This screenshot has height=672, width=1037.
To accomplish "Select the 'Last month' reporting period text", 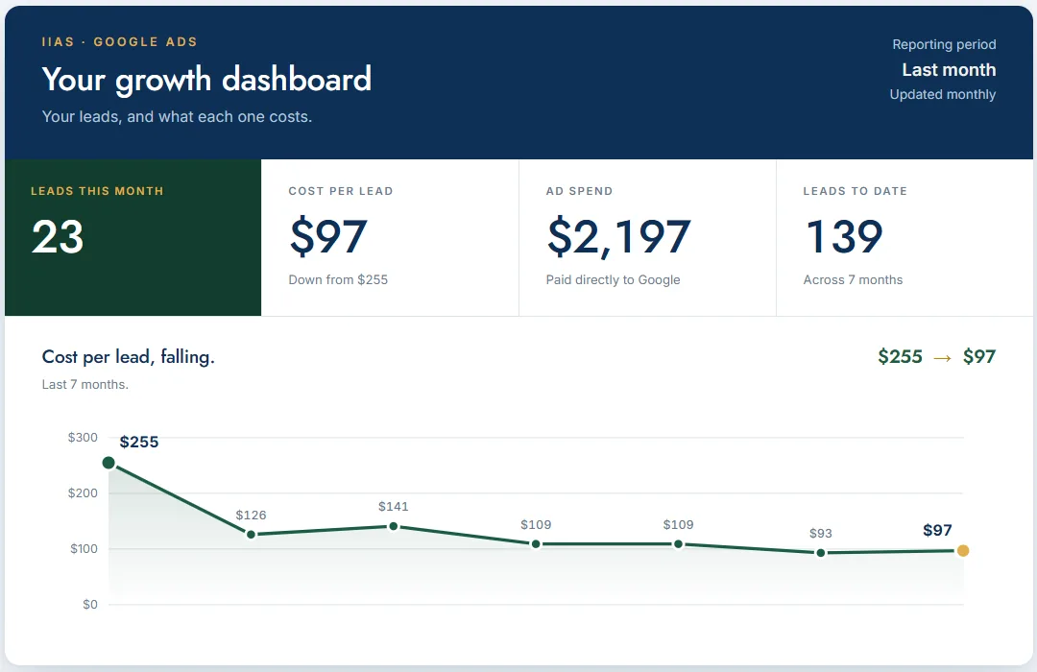I will [x=949, y=69].
